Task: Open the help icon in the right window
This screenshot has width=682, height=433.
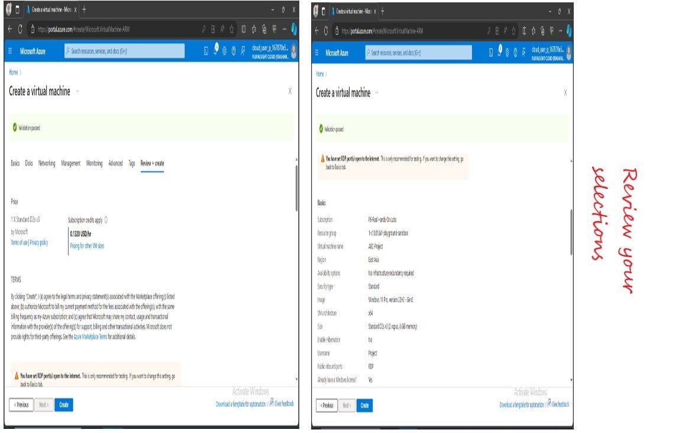Action: point(515,53)
